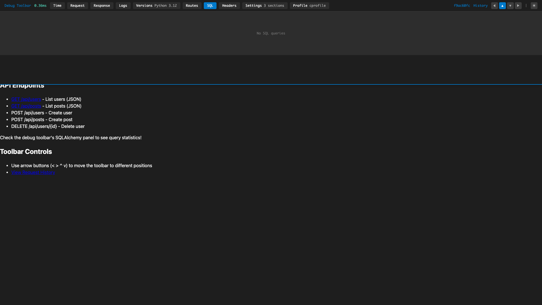The image size is (542, 305).
Task: Follow View Request History link
Action: (33, 173)
